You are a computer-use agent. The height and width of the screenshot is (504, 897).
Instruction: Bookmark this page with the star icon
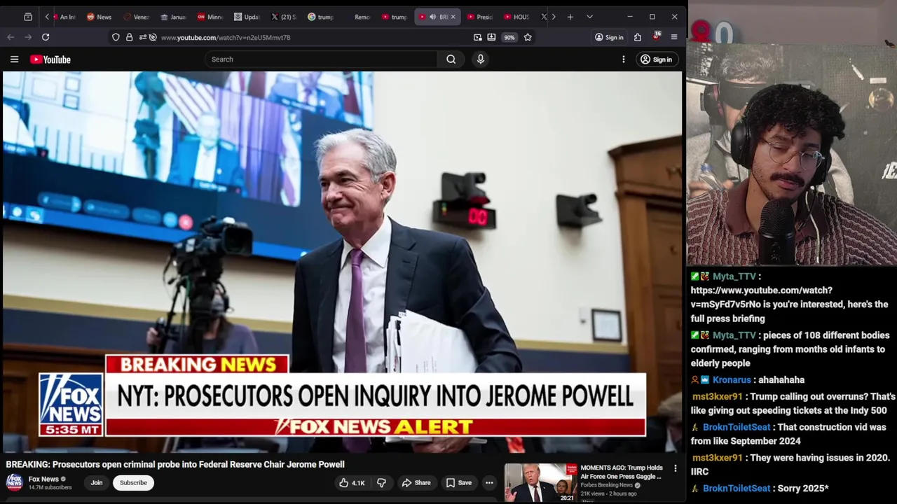[x=528, y=37]
